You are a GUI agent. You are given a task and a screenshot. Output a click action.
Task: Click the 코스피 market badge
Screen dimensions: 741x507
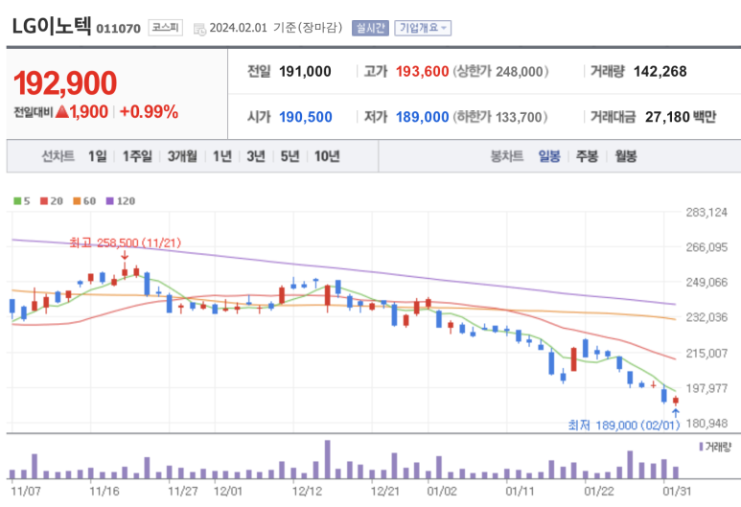(x=166, y=28)
